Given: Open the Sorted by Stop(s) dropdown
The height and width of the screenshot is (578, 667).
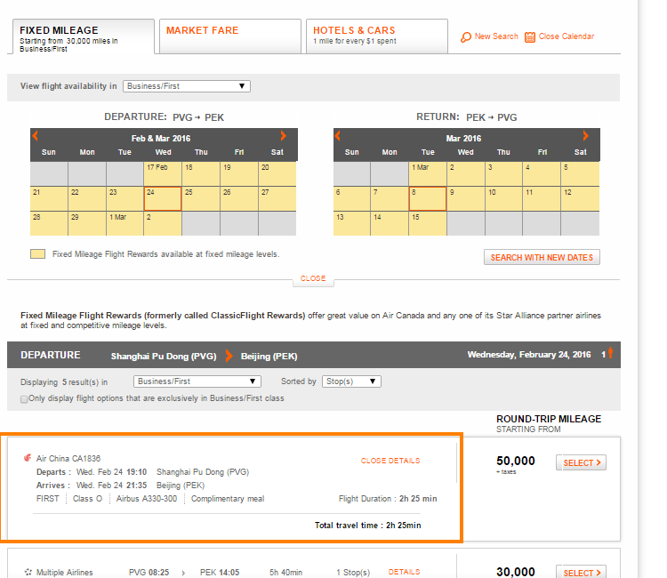Looking at the screenshot, I should (351, 381).
